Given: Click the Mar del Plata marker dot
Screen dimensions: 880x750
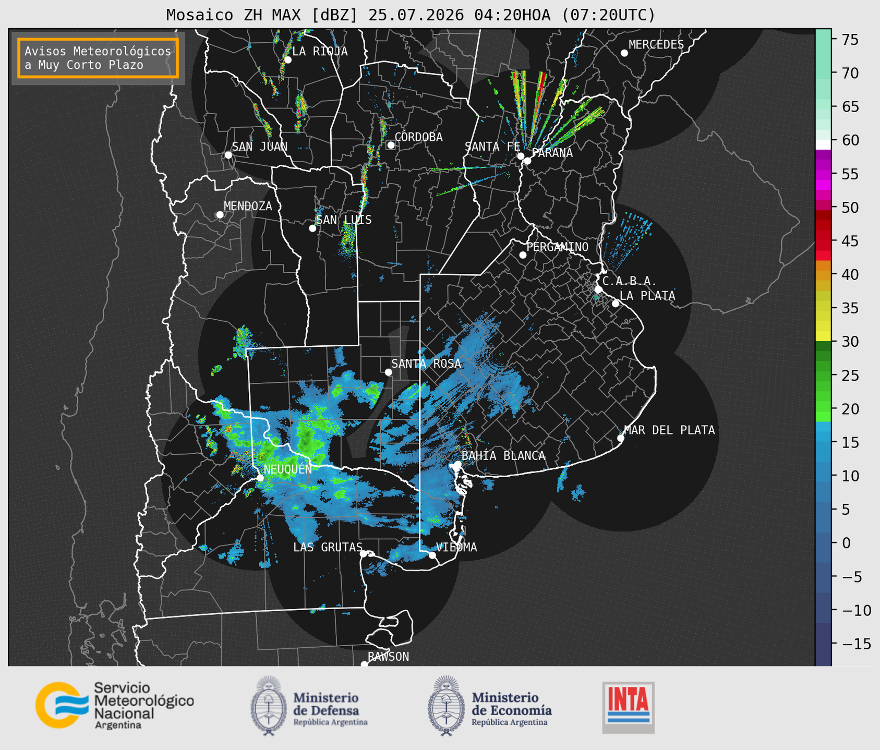Looking at the screenshot, I should tap(620, 438).
